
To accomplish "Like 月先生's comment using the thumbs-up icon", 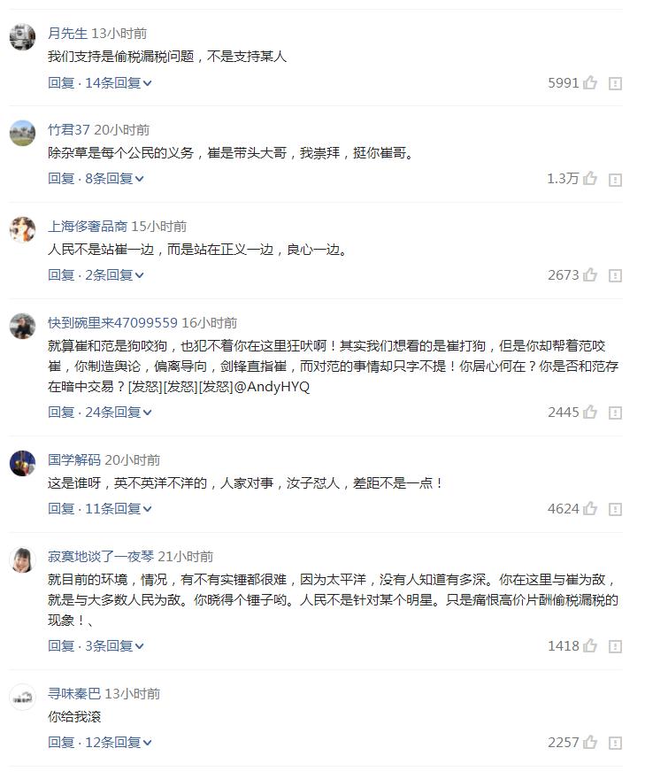I will (589, 83).
